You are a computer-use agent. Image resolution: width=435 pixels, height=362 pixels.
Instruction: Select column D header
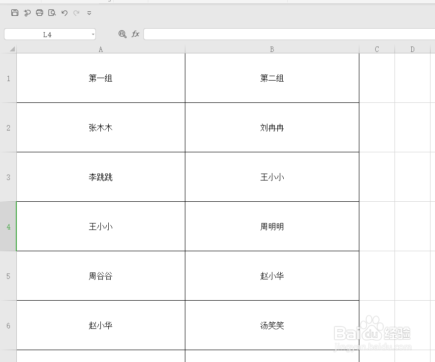tap(413, 49)
